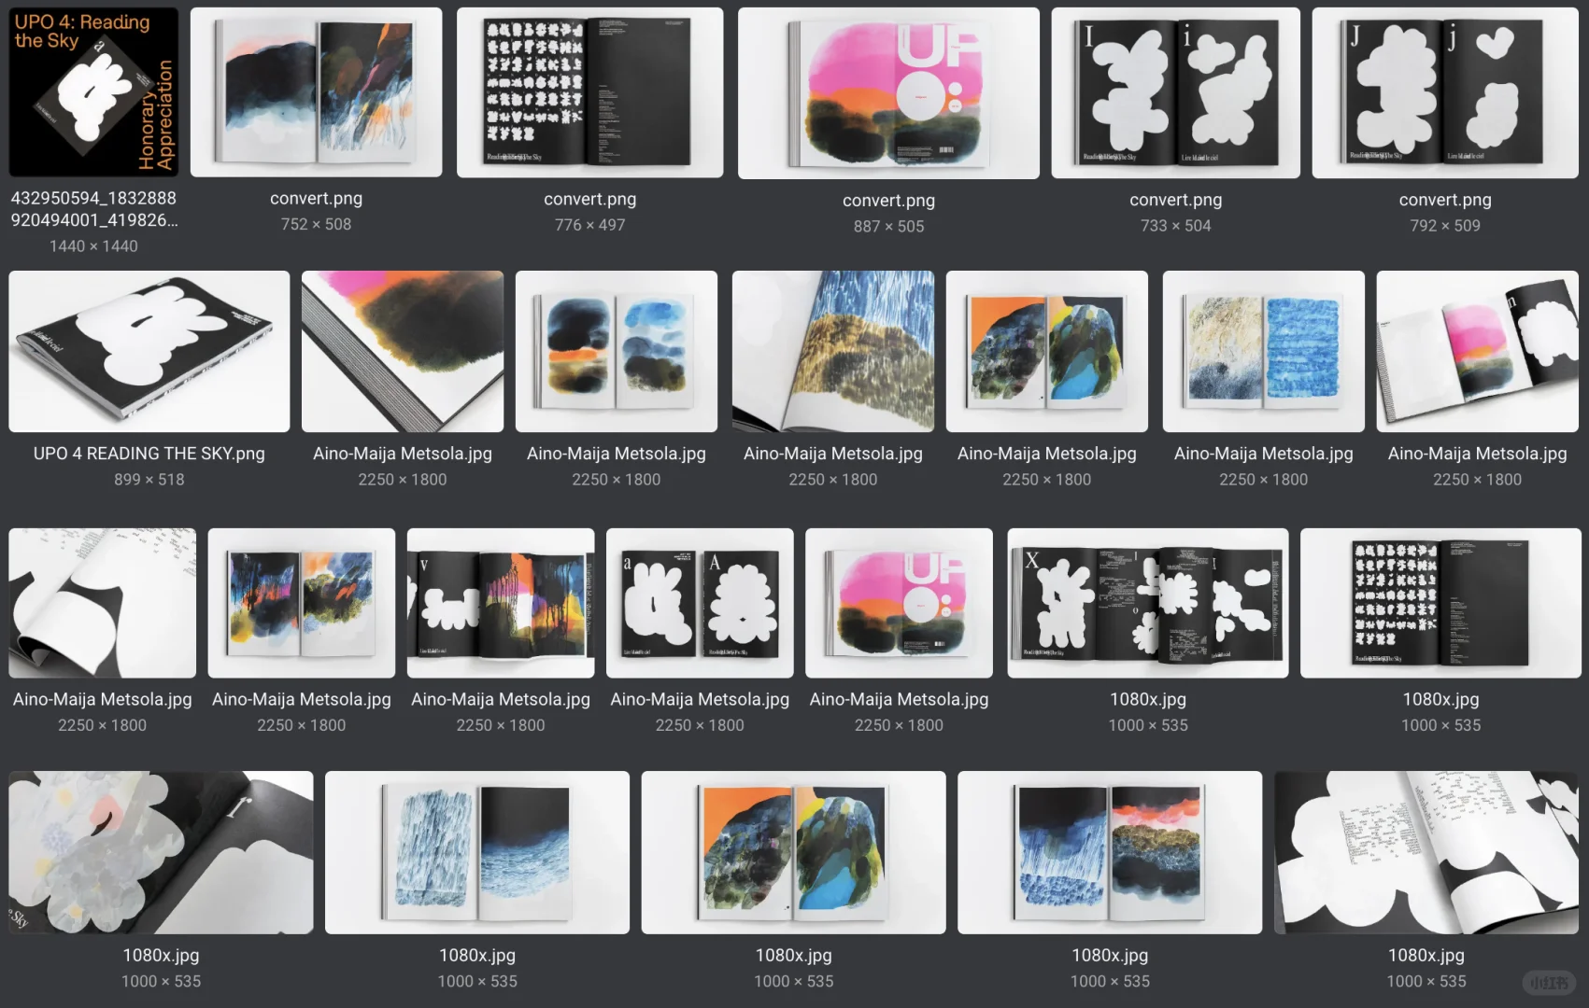Click the '887 × 505' dimension label
This screenshot has width=1589, height=1008.
click(x=888, y=227)
